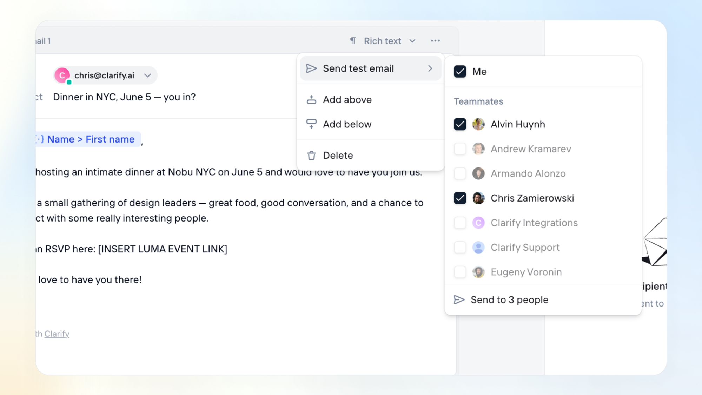This screenshot has height=395, width=702.
Task: Click the Name > First name variable chip
Action: coord(88,139)
